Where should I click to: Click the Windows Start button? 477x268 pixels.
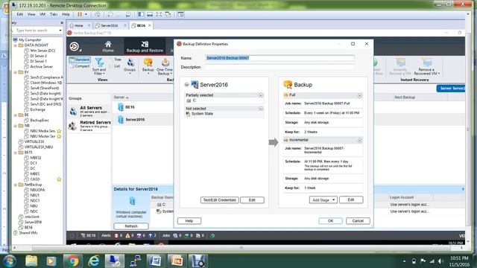10,261
